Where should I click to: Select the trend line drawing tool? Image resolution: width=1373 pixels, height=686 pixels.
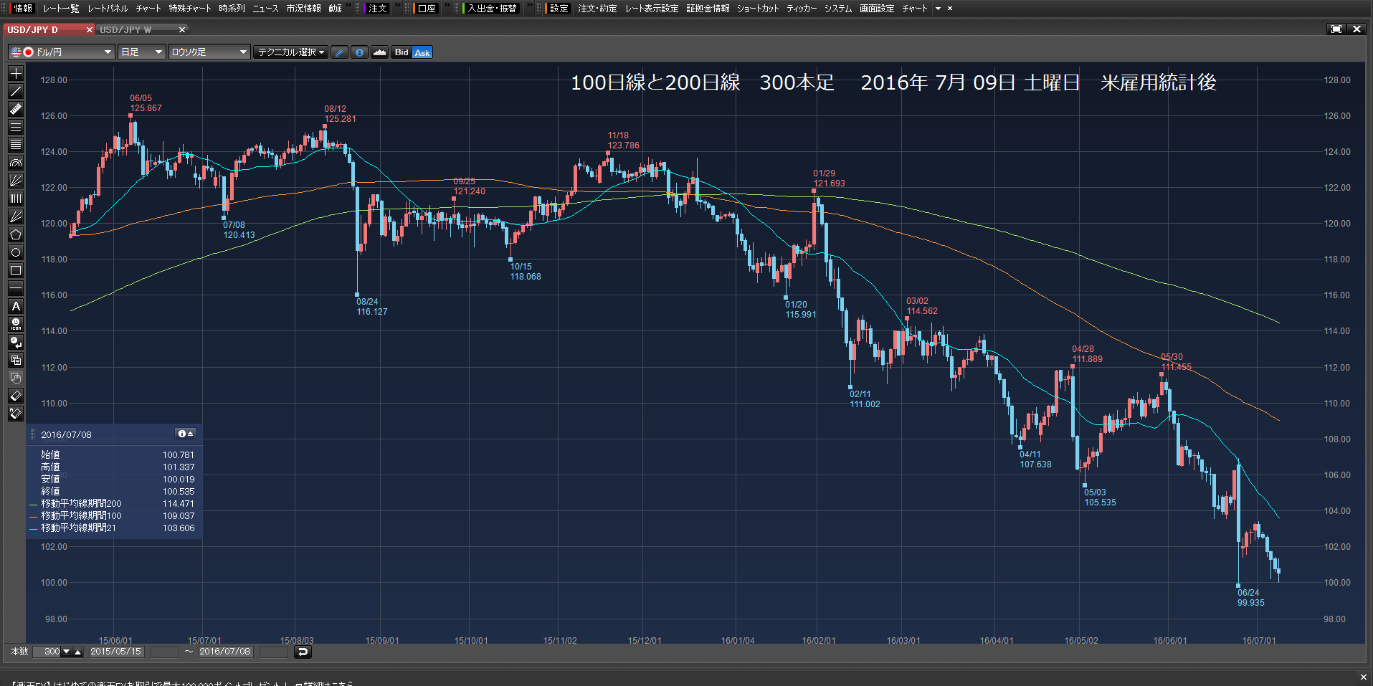click(x=16, y=91)
